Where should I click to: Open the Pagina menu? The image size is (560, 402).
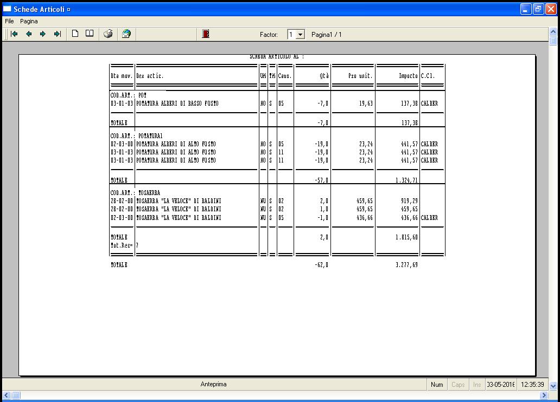point(29,21)
